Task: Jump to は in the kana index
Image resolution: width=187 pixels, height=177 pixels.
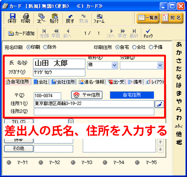Action: point(179,85)
